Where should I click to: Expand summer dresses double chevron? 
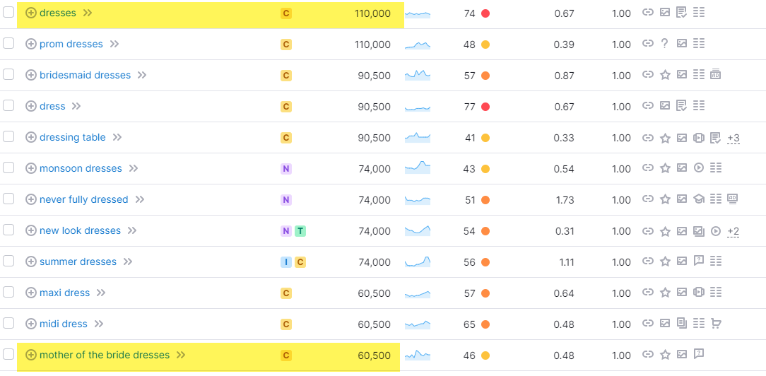pyautogui.click(x=128, y=262)
